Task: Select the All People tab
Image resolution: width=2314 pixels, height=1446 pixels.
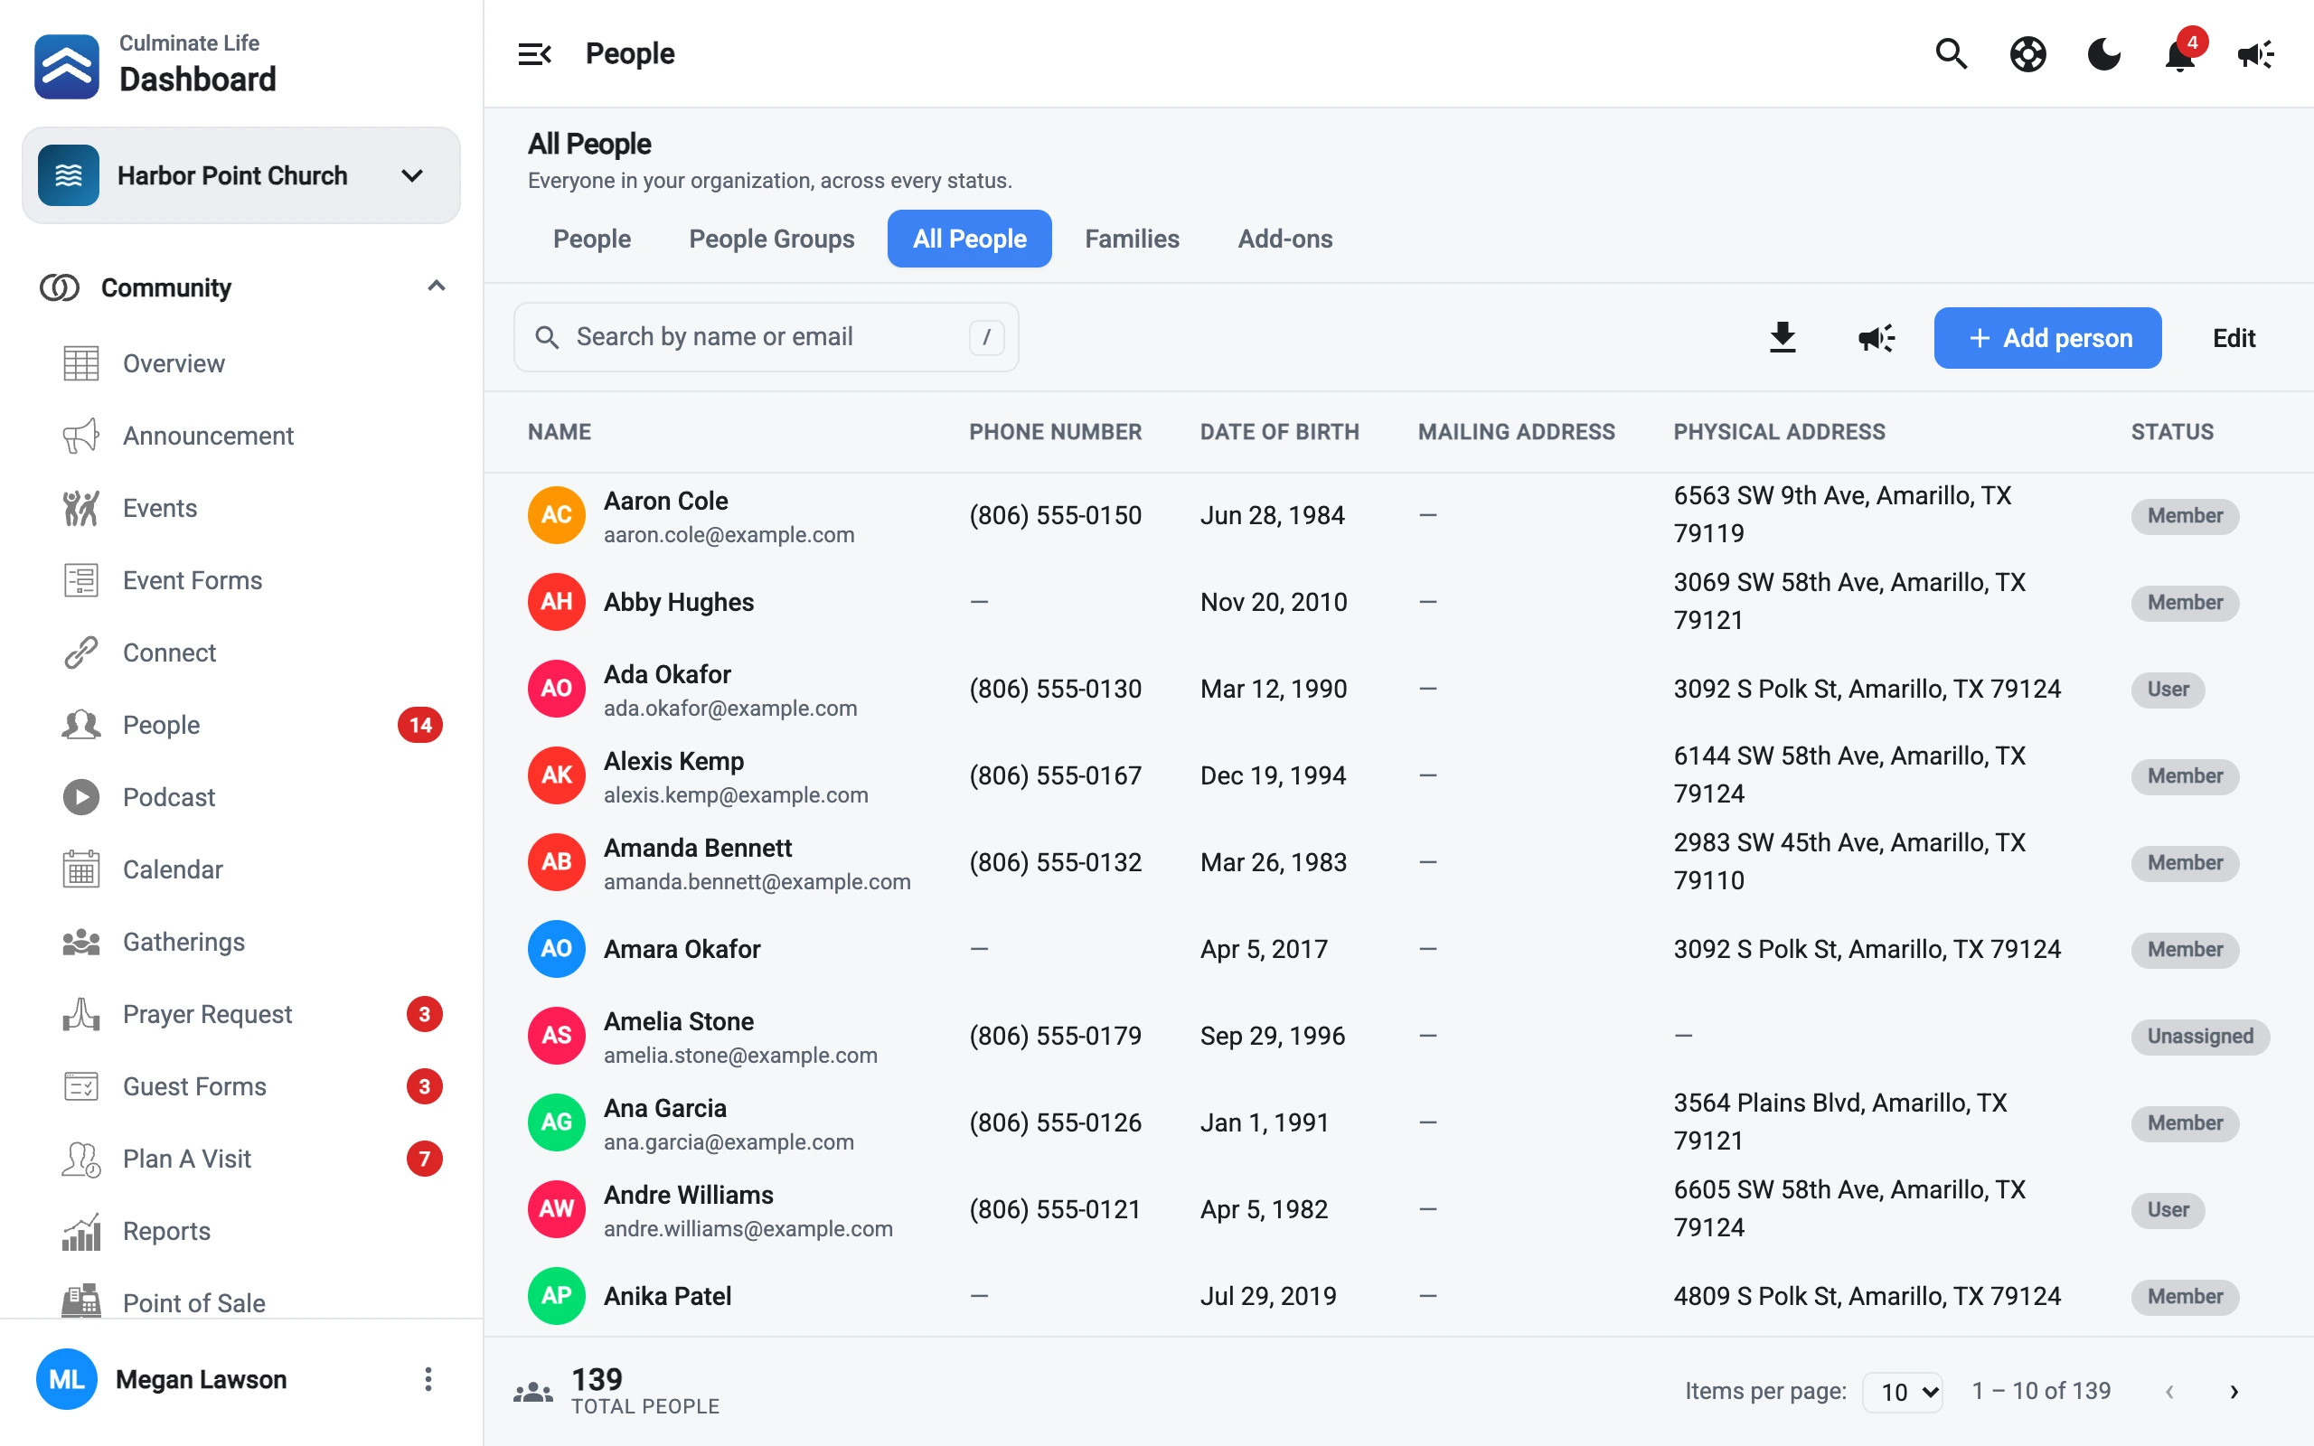Action: pos(970,238)
